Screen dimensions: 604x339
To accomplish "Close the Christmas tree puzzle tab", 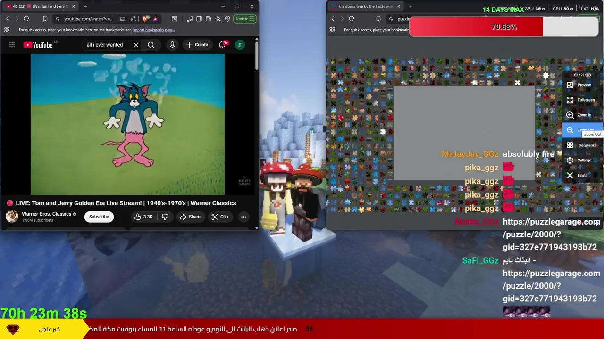I will pos(399,6).
